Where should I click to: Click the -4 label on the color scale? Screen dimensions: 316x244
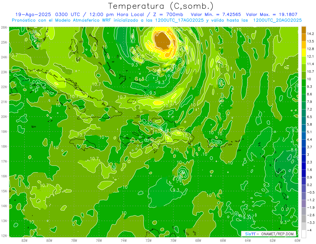[x=310, y=230]
